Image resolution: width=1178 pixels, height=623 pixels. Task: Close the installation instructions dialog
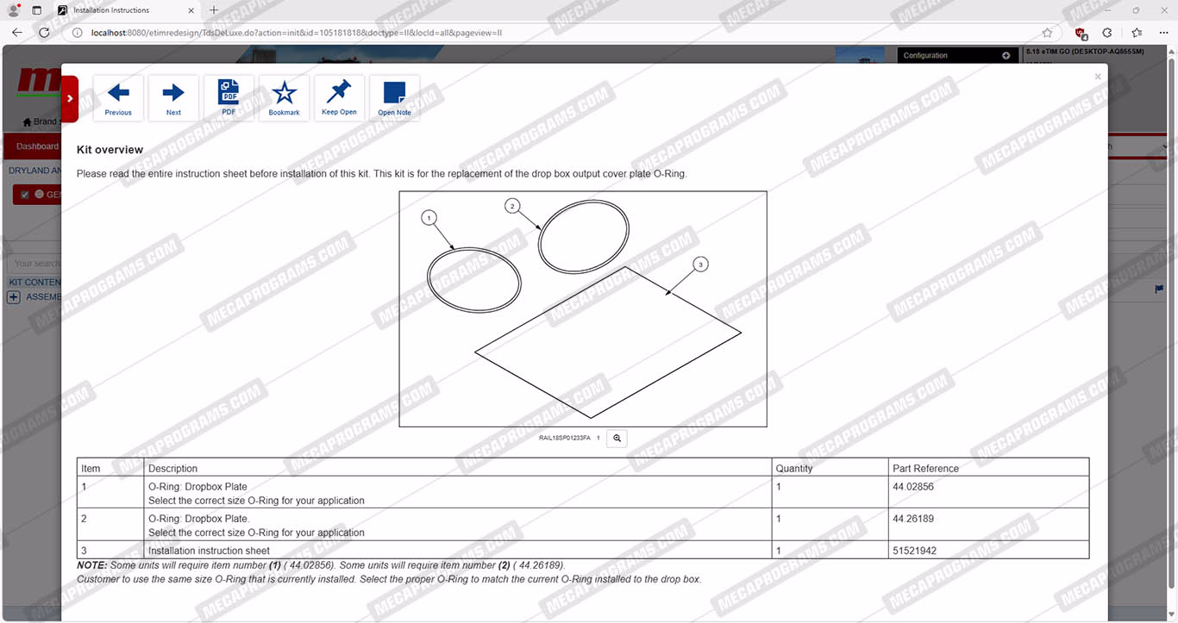[1098, 77]
